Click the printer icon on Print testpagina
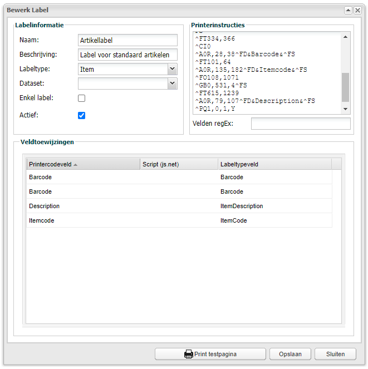 188,354
